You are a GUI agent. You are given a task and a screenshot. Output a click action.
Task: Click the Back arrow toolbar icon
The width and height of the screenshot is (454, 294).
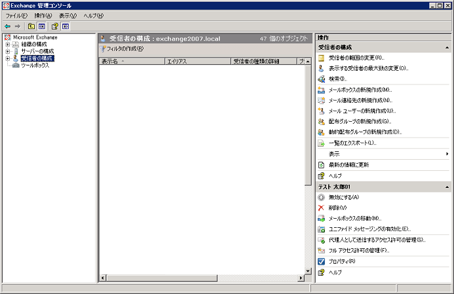pos(7,26)
